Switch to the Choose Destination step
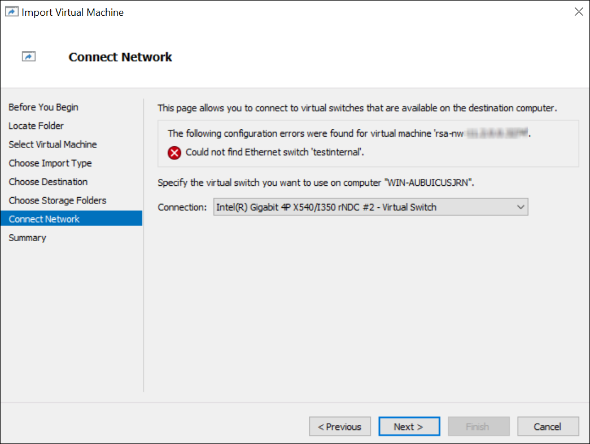This screenshot has width=590, height=444. (x=48, y=182)
